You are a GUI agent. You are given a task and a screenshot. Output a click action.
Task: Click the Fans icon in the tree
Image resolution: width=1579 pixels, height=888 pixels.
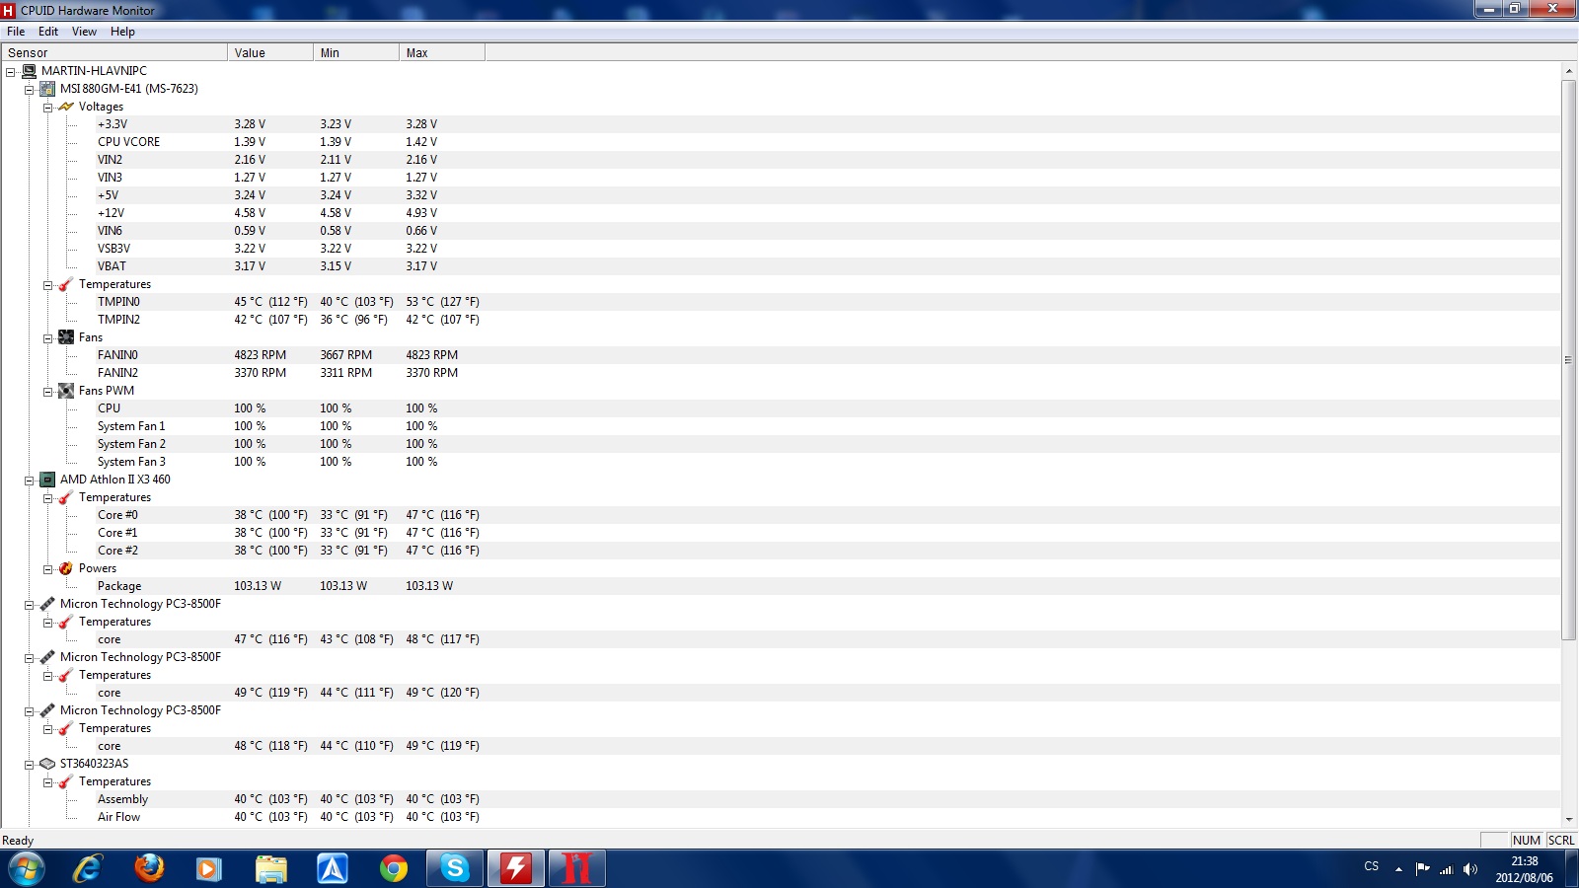pyautogui.click(x=66, y=337)
